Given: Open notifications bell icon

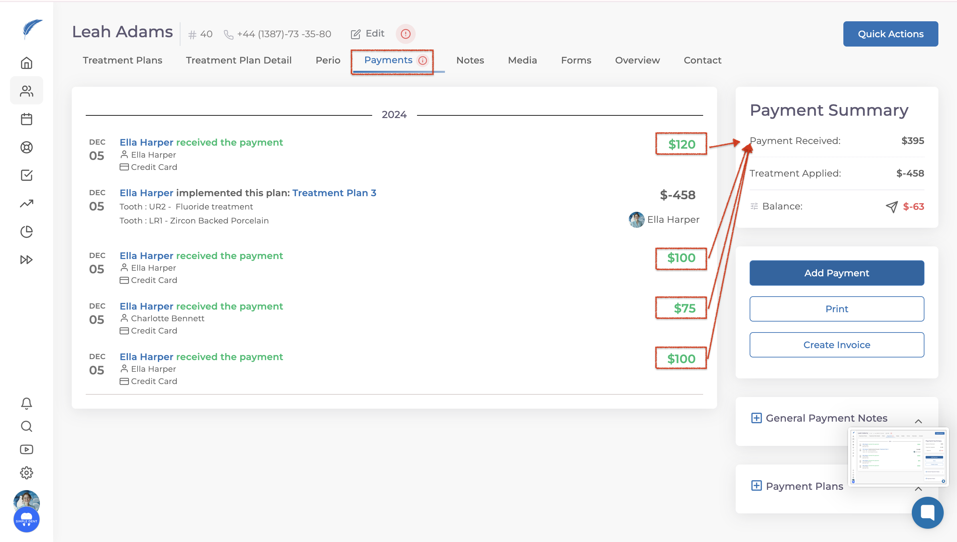Looking at the screenshot, I should click(26, 403).
